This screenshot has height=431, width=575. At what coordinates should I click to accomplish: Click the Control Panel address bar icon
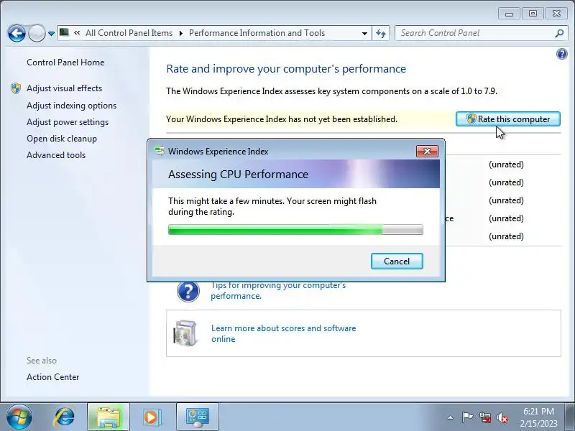pos(64,32)
